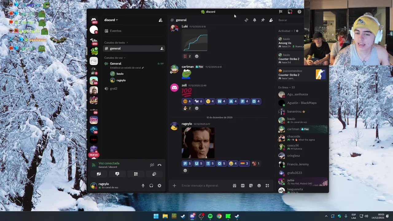Share your screen button in voice panel
This screenshot has height=221, width=393.
coord(117,174)
